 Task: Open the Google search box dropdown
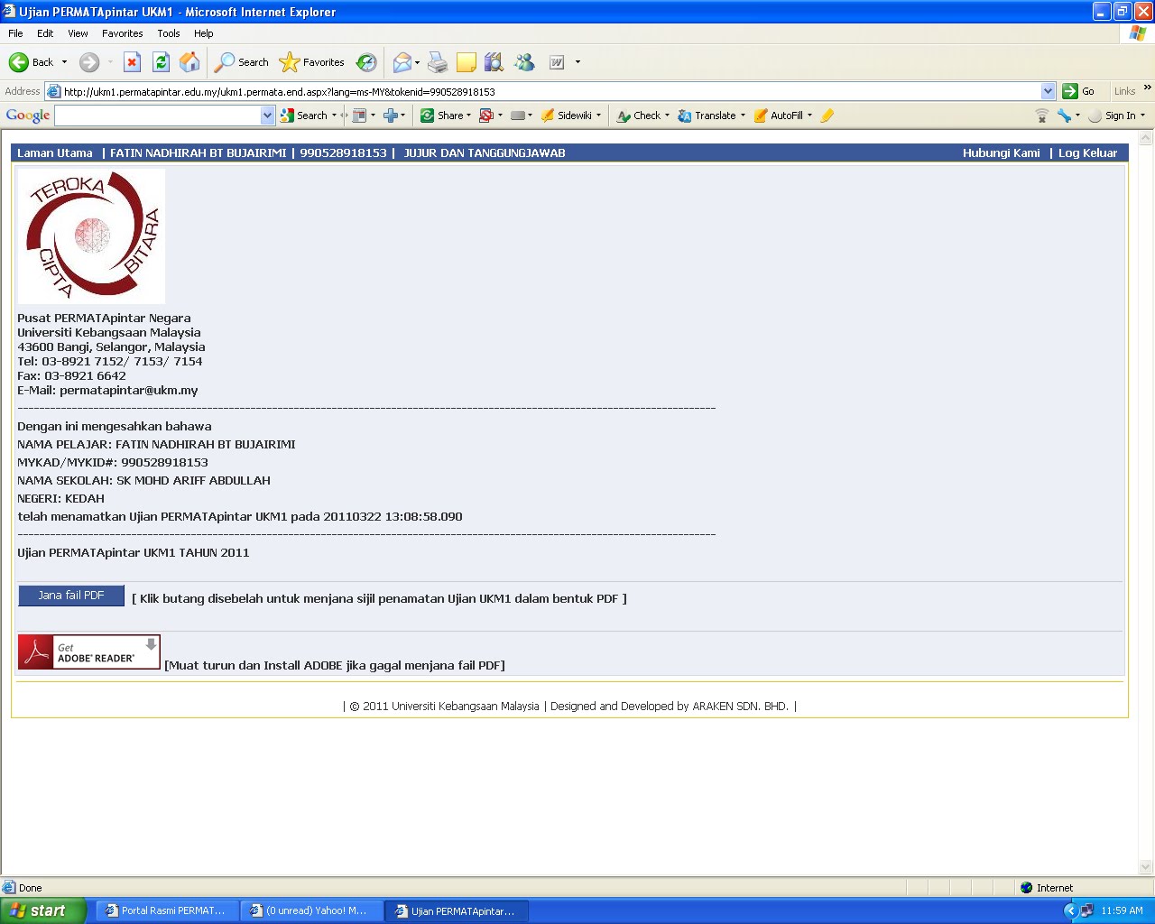coord(267,115)
